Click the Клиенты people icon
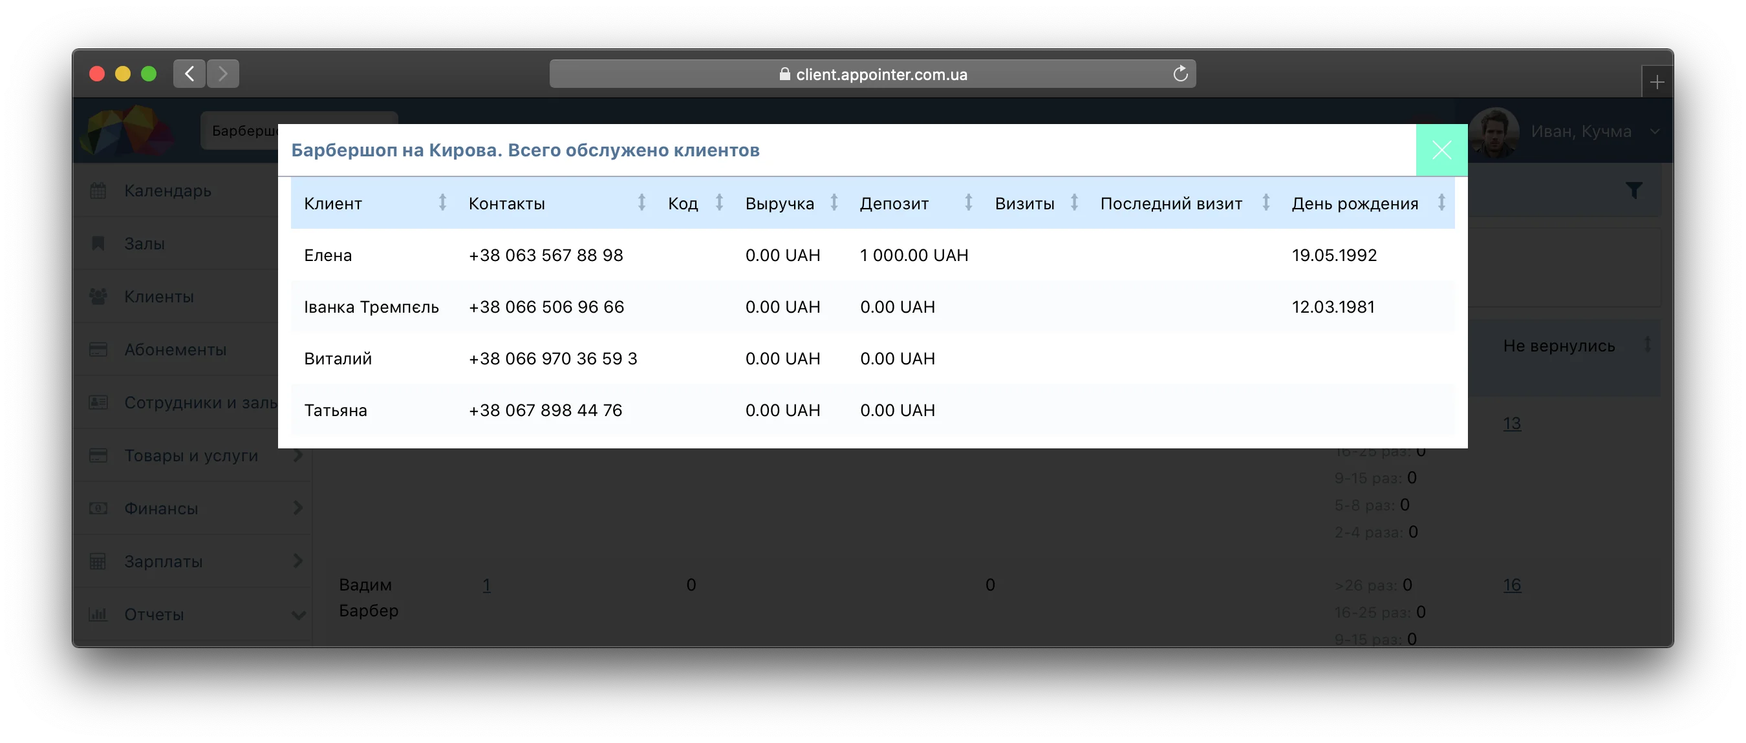The height and width of the screenshot is (743, 1746). pyautogui.click(x=98, y=296)
